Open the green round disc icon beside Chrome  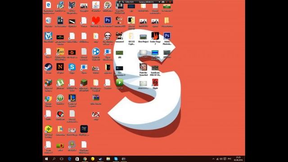coord(60,98)
